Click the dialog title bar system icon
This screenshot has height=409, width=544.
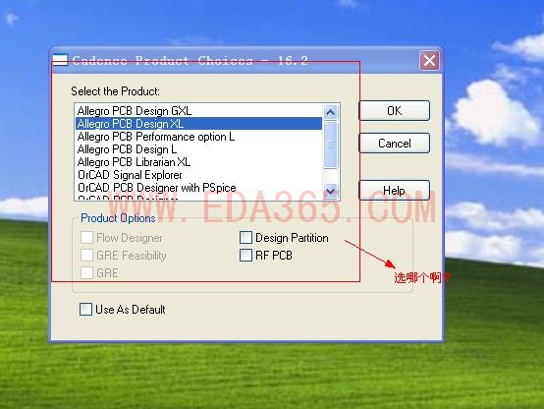pos(60,59)
